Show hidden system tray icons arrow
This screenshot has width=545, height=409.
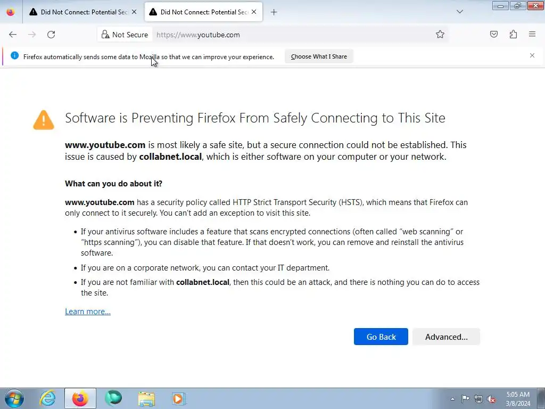[x=452, y=399]
